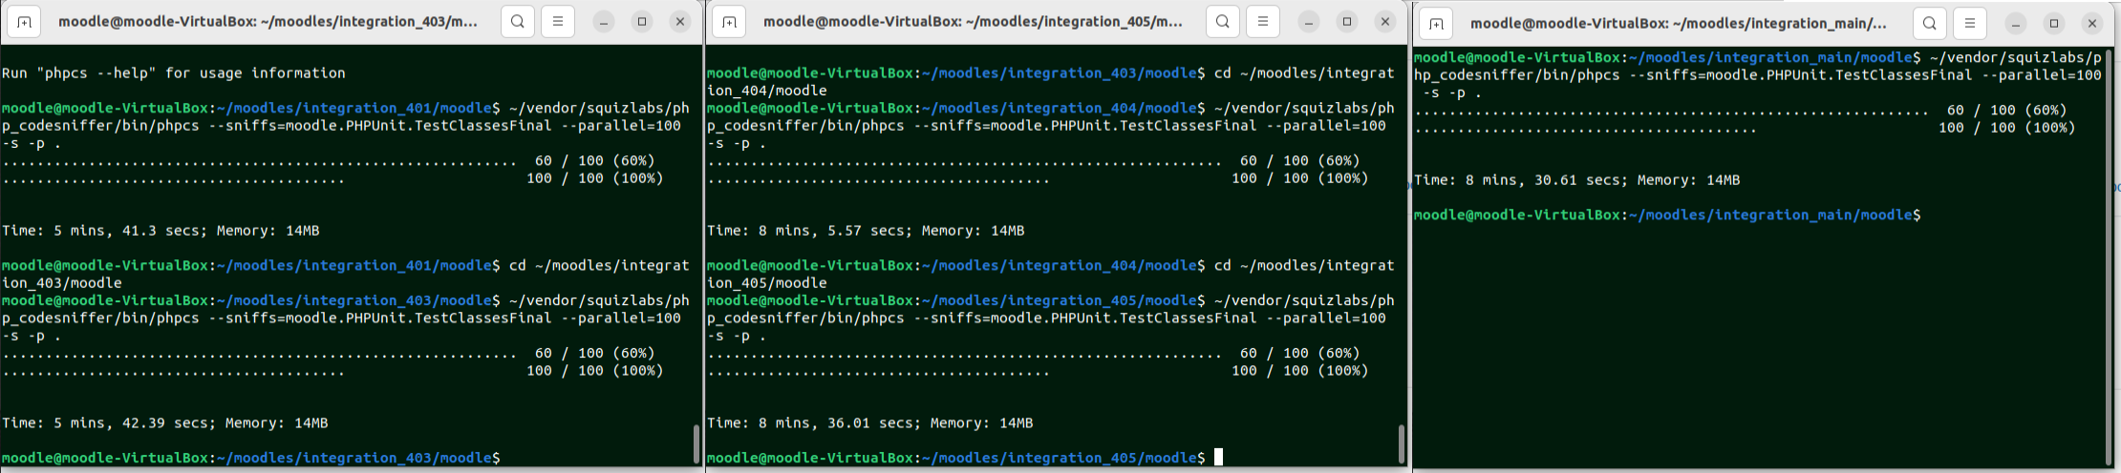
Task: Click 'ion_403/moodle' wrapped line in left terminal
Action: [x=62, y=283]
